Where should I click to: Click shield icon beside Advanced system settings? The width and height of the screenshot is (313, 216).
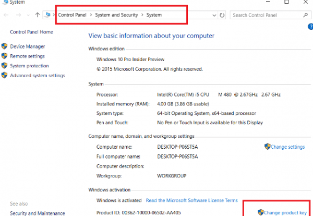[x=4, y=75]
